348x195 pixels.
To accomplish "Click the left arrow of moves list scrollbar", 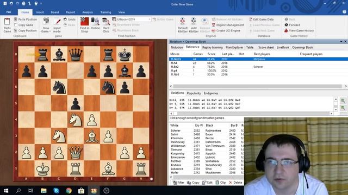I will click(x=171, y=86).
